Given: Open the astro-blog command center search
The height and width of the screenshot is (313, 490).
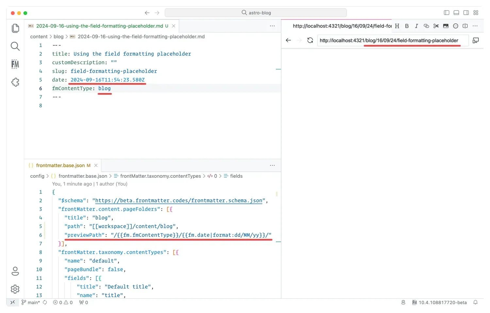Looking at the screenshot, I should tap(256, 13).
